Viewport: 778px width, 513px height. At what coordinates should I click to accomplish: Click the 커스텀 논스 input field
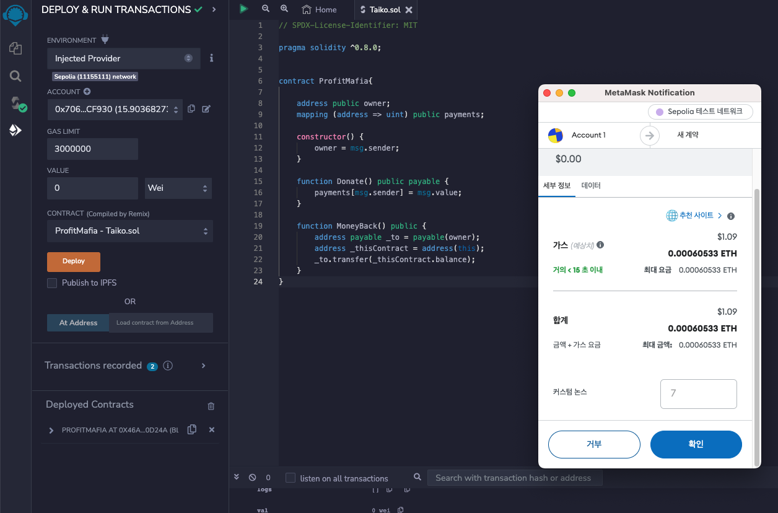pos(699,394)
